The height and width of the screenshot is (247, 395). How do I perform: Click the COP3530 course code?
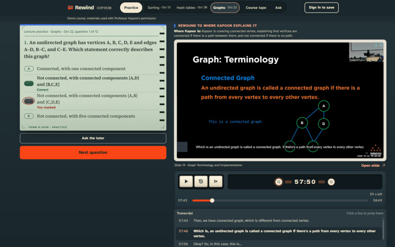click(104, 8)
